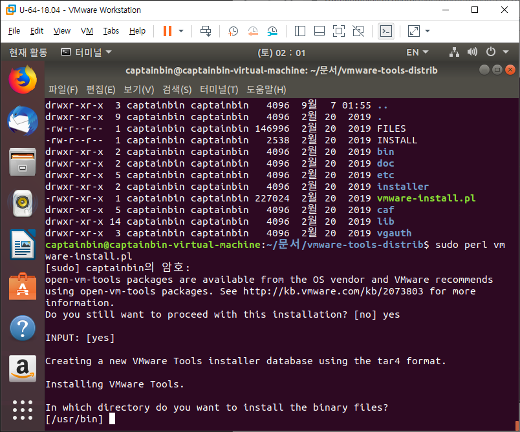The image size is (520, 432).
Task: Show applications grid
Action: pyautogui.click(x=23, y=410)
